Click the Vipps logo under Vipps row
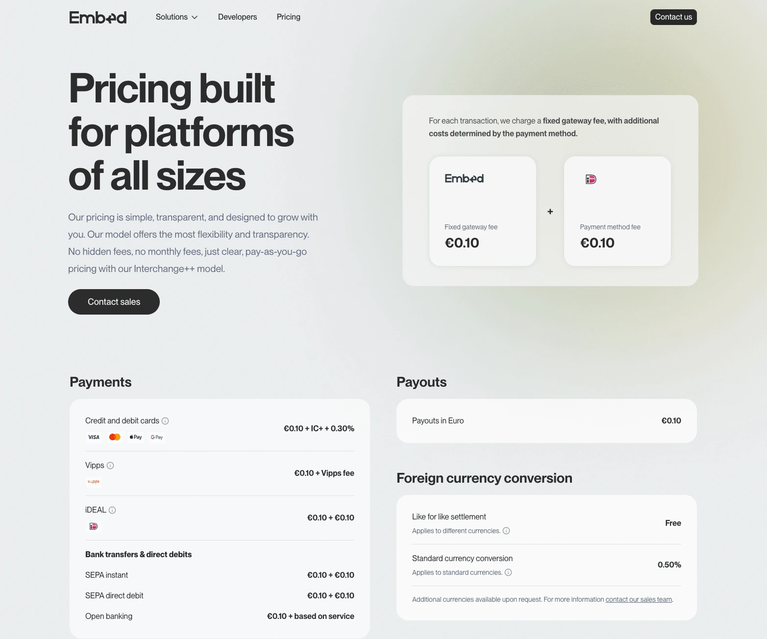This screenshot has width=767, height=639. [94, 482]
